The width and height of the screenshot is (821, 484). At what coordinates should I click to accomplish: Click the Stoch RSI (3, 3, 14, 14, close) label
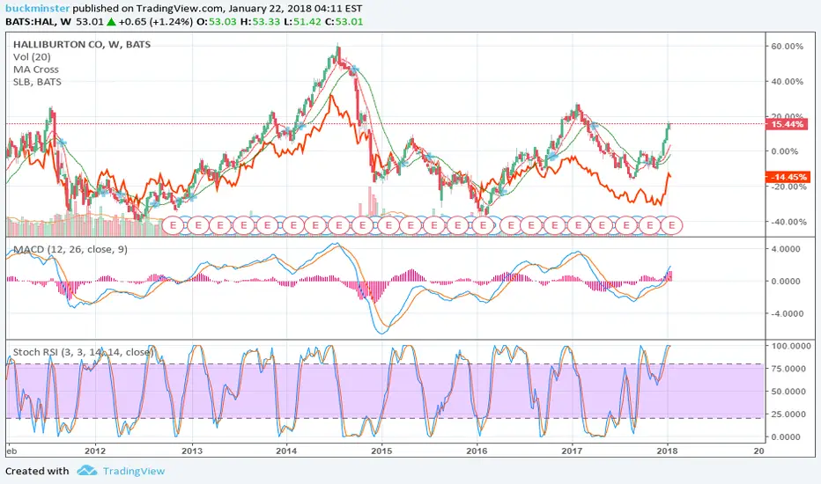click(x=84, y=352)
